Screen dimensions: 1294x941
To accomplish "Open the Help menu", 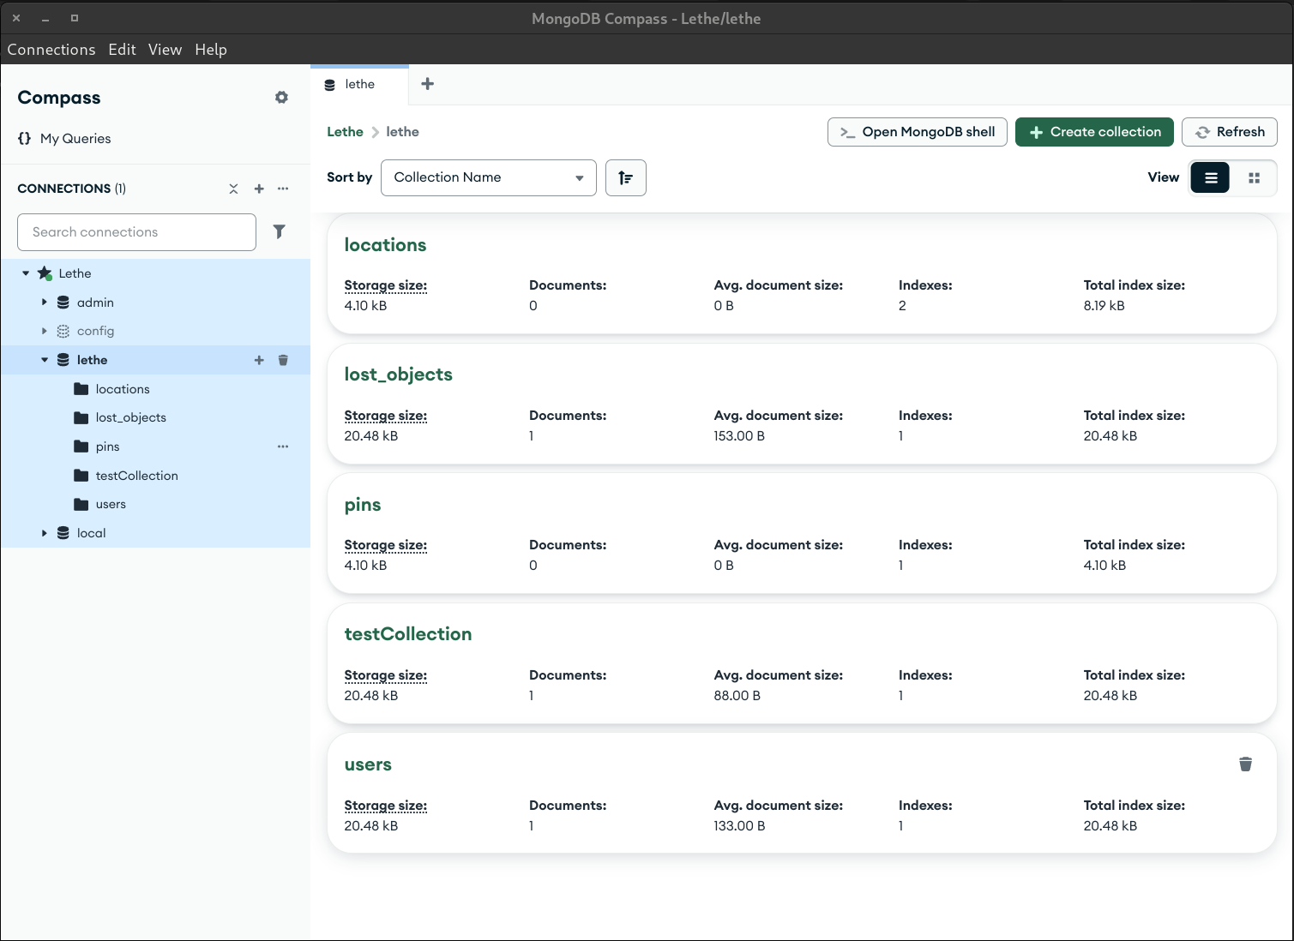I will point(211,50).
